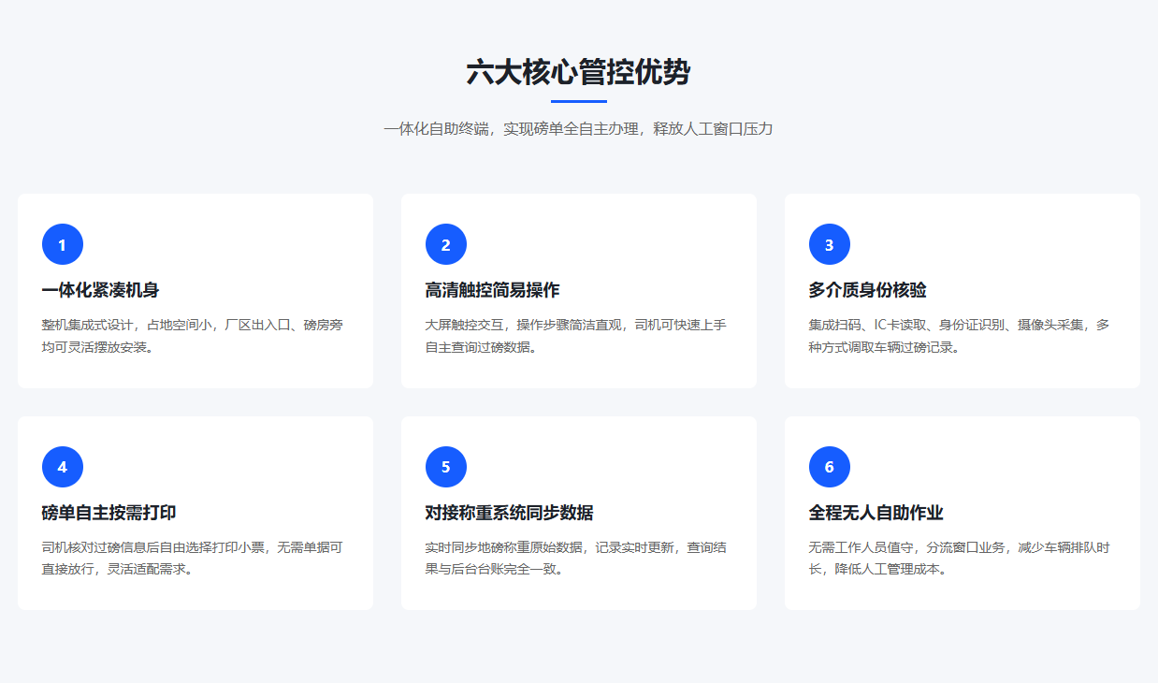Select the card title 磅单自主按需打印
The height and width of the screenshot is (683, 1158).
pyautogui.click(x=109, y=513)
